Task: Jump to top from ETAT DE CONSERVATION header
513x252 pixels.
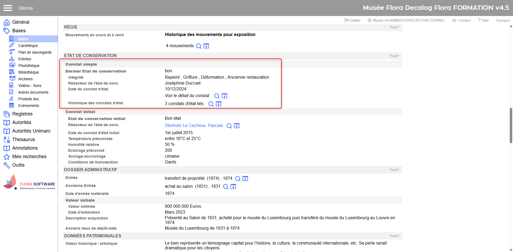Action: click(x=394, y=56)
